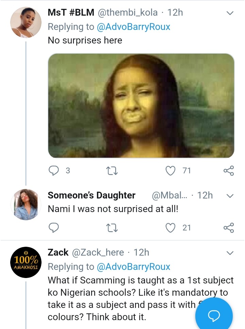Like the "Nami I was not surprised" tweet
The height and width of the screenshot is (329, 245).
pos(170,227)
